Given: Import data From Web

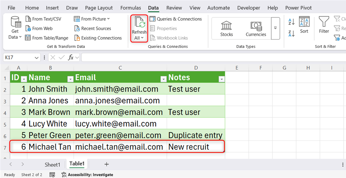Looking at the screenshot, I should pyautogui.click(x=39, y=28).
